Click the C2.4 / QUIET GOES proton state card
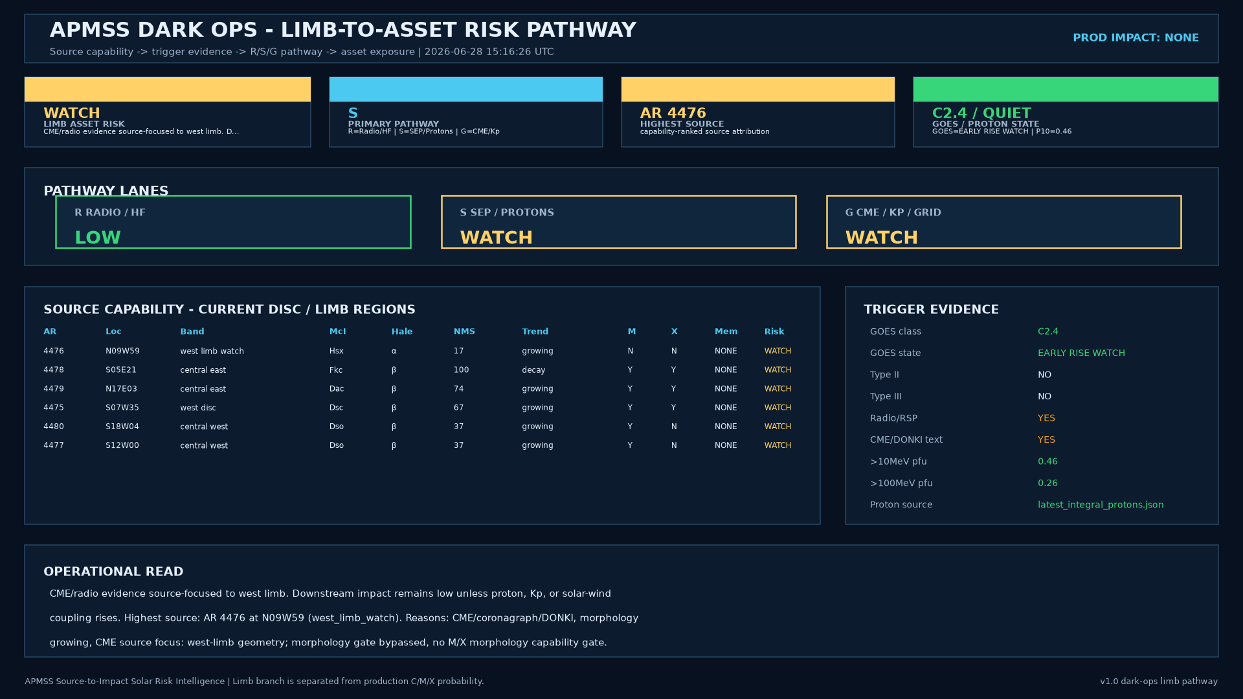The width and height of the screenshot is (1243, 699). point(1066,112)
